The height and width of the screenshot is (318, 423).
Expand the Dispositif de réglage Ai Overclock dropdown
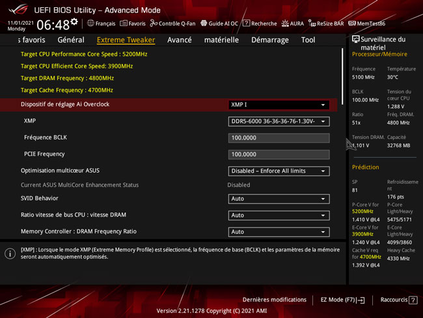279,105
